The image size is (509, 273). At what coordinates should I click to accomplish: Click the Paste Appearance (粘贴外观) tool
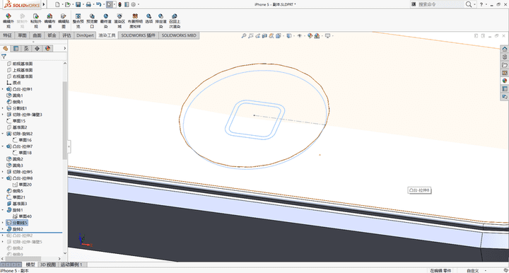pyautogui.click(x=36, y=21)
